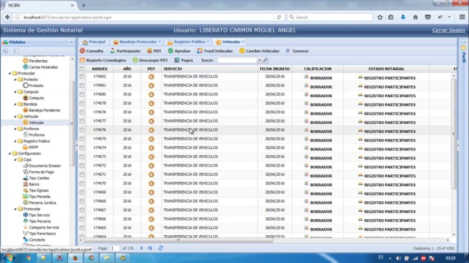The width and height of the screenshot is (469, 263).
Task: Refresh the grid with the pager refresh icon
Action: click(x=160, y=248)
